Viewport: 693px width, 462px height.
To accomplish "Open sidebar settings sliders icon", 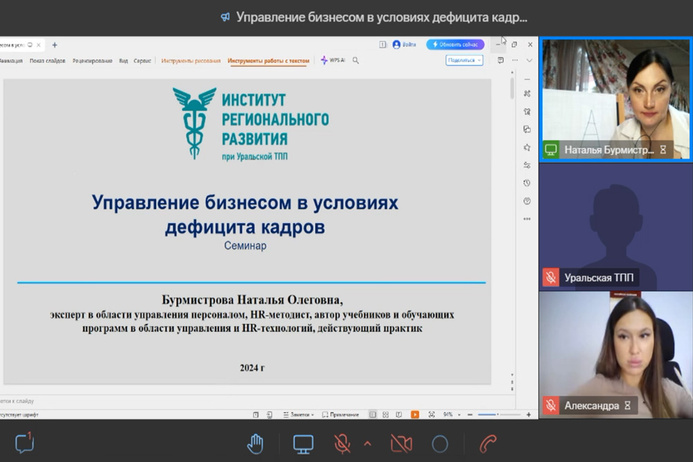I will 527,165.
